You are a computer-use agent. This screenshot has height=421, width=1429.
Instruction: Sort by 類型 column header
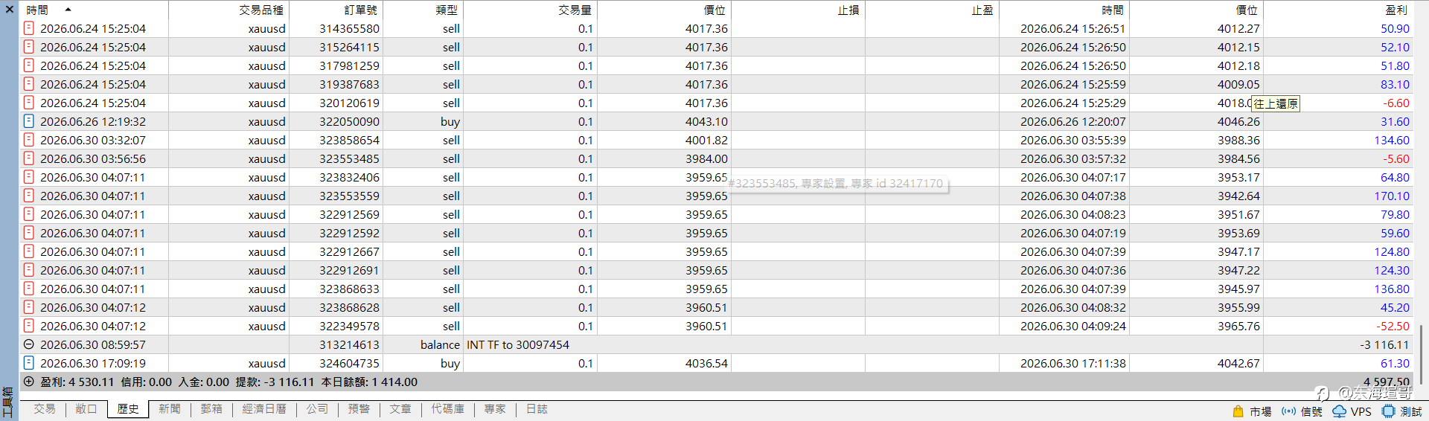pyautogui.click(x=423, y=10)
